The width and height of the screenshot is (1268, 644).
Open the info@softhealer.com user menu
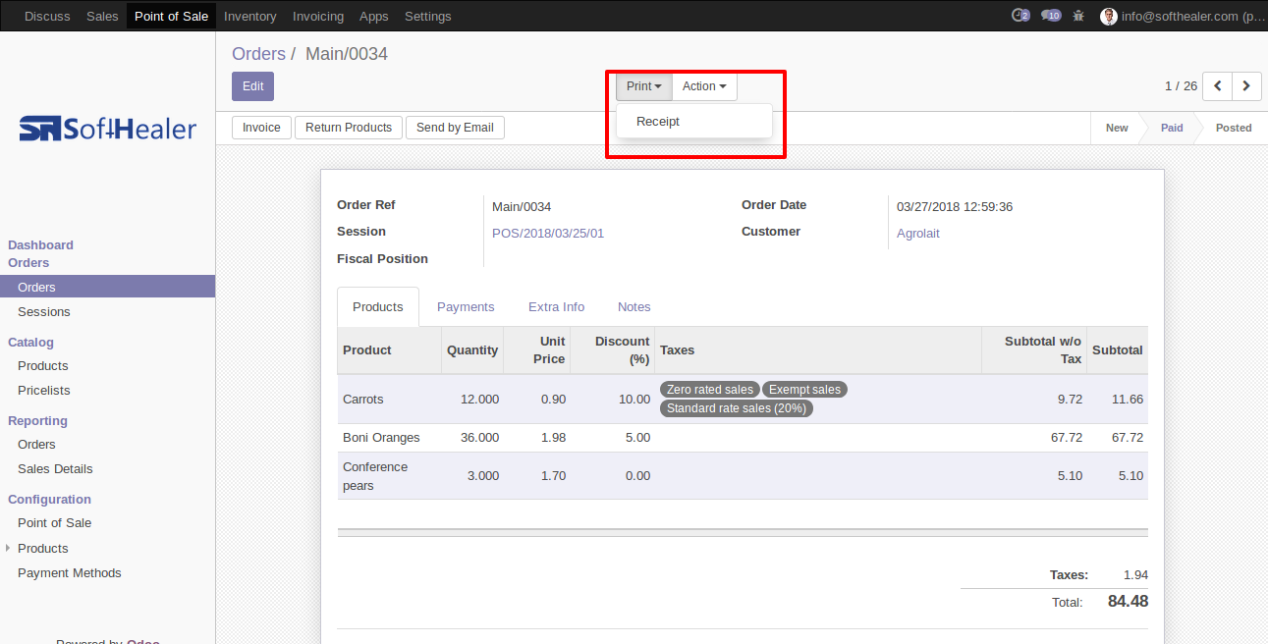click(x=1184, y=16)
